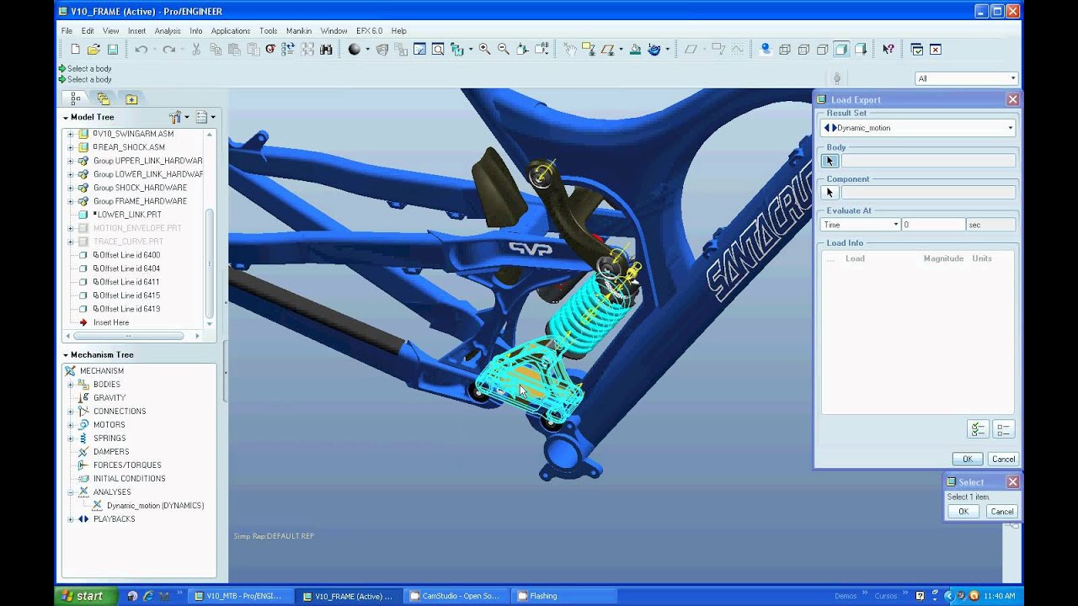Open the Tools menu
The height and width of the screenshot is (606, 1078).
[268, 31]
